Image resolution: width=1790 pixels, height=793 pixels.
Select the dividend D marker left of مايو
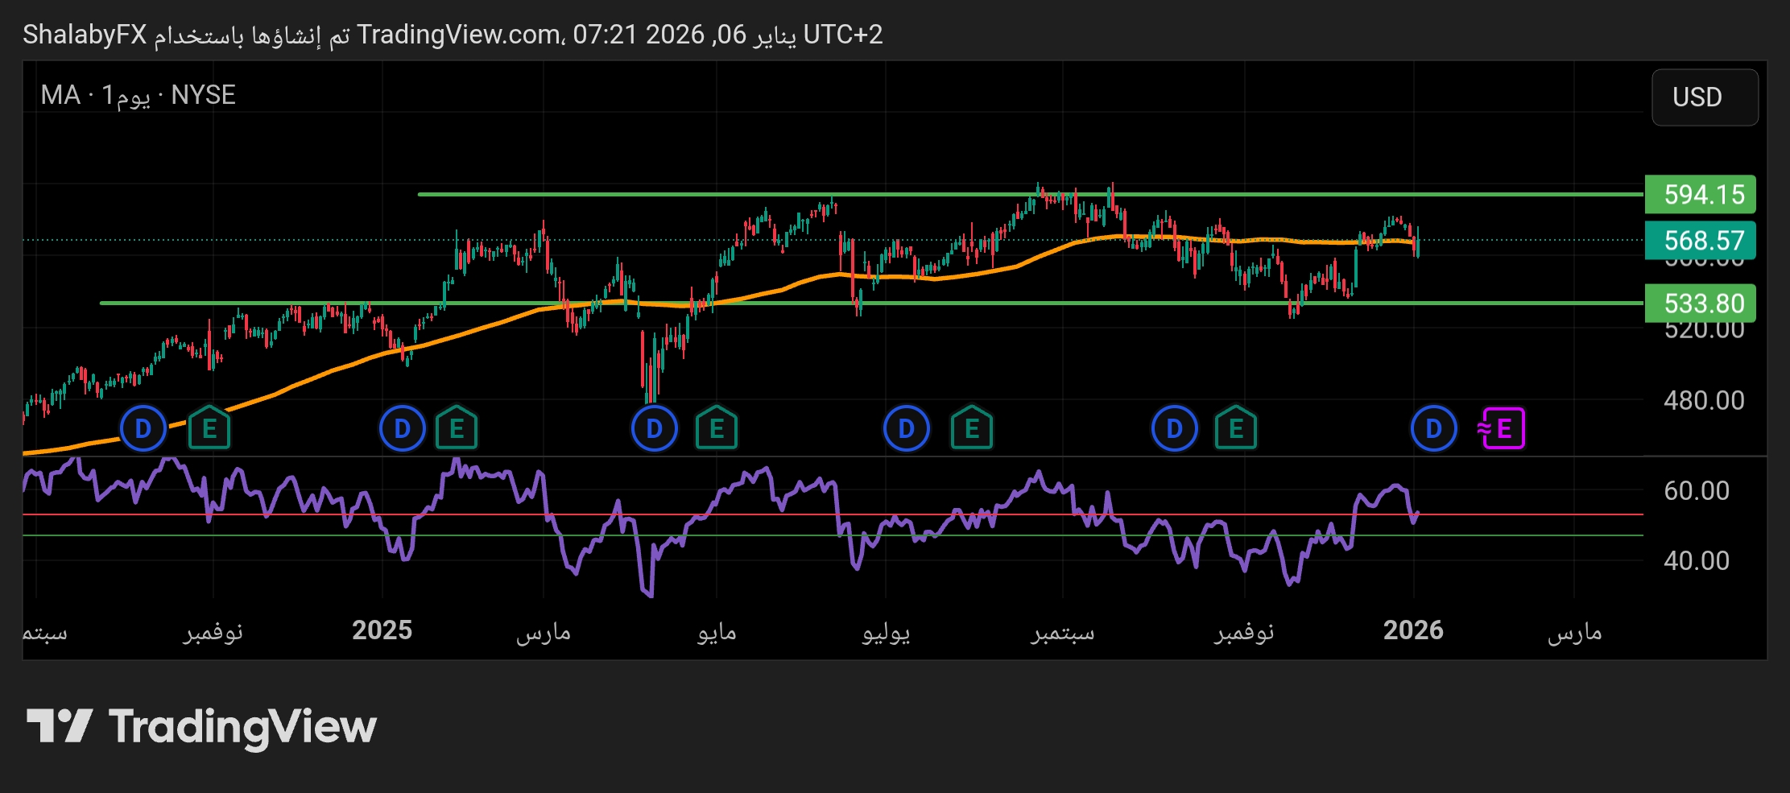[x=655, y=428]
